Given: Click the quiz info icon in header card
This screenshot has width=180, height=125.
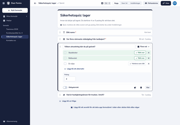Looking at the screenshot, I should (x=61, y=25).
